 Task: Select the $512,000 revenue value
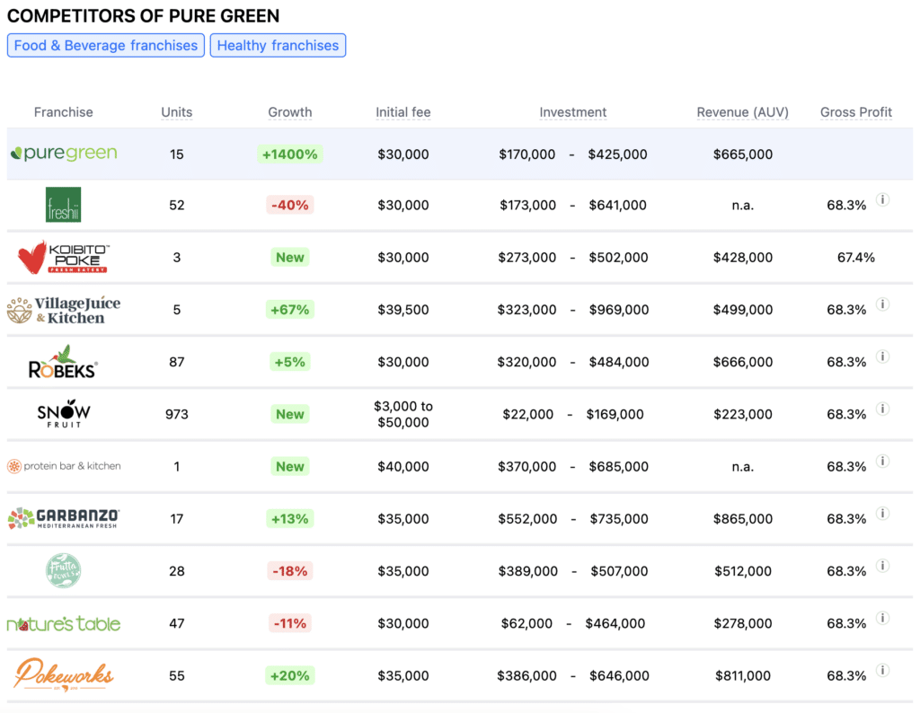(743, 571)
